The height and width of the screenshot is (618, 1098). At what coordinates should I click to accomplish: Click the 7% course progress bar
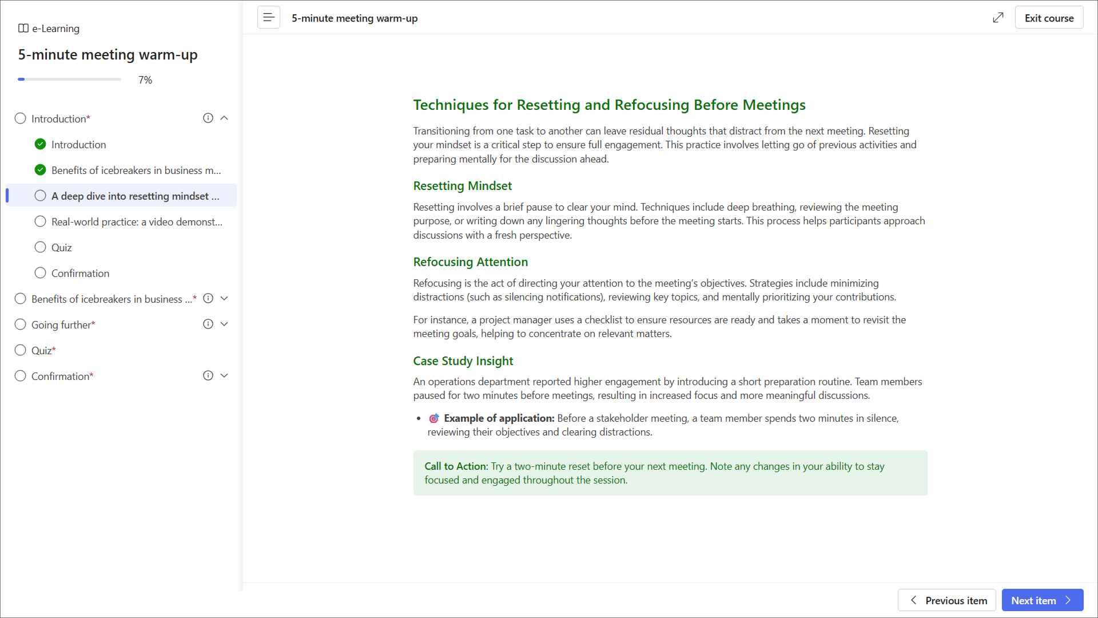point(69,80)
